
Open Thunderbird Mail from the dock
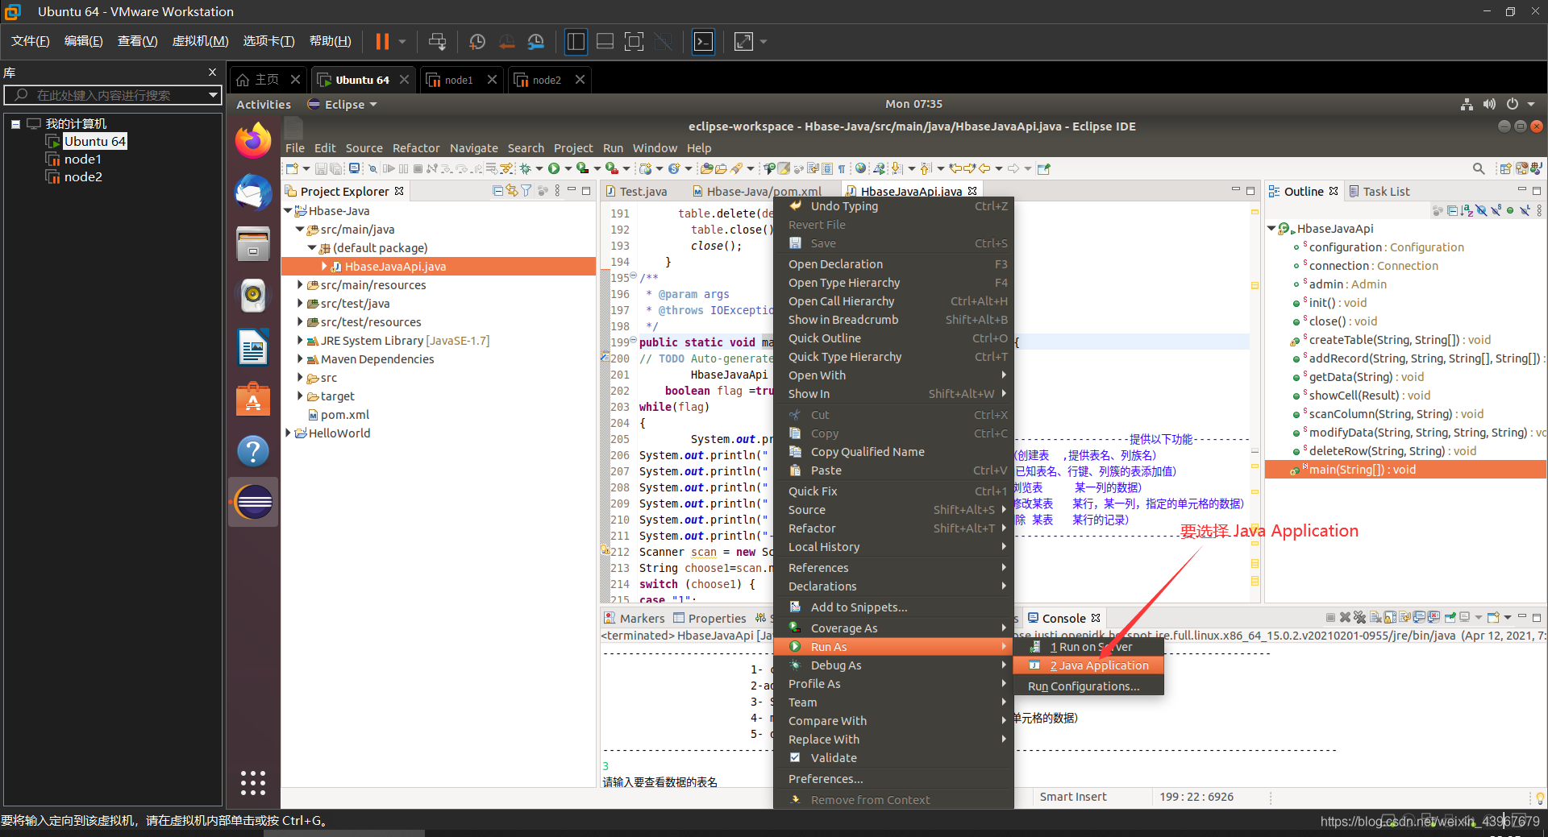(x=253, y=193)
